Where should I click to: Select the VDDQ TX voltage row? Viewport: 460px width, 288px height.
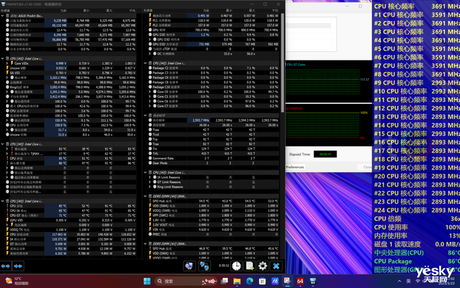coord(68,229)
